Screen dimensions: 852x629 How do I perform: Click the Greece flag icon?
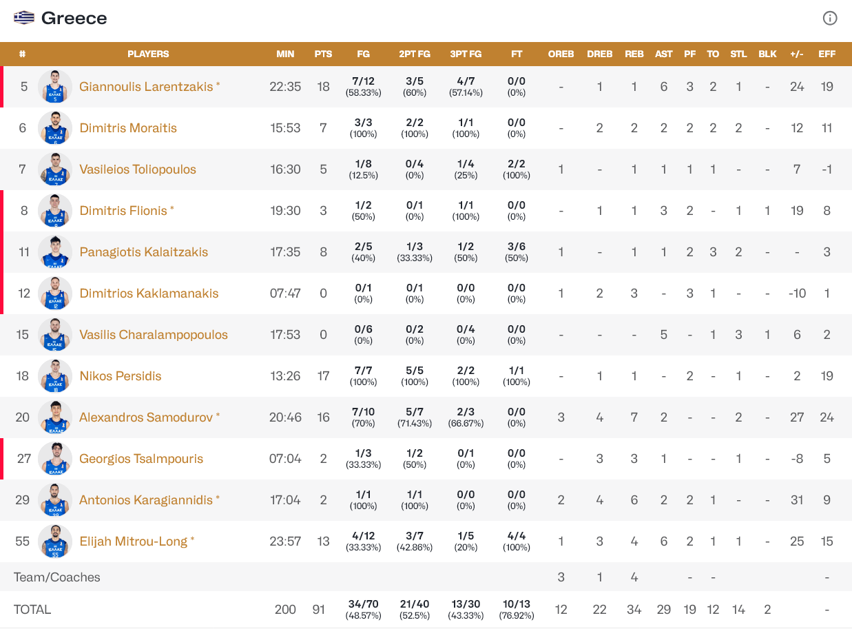point(24,18)
